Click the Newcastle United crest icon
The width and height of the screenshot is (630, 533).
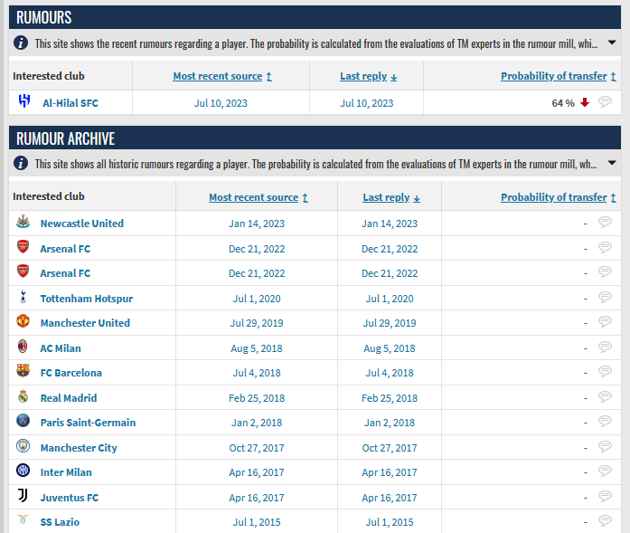[x=23, y=222]
